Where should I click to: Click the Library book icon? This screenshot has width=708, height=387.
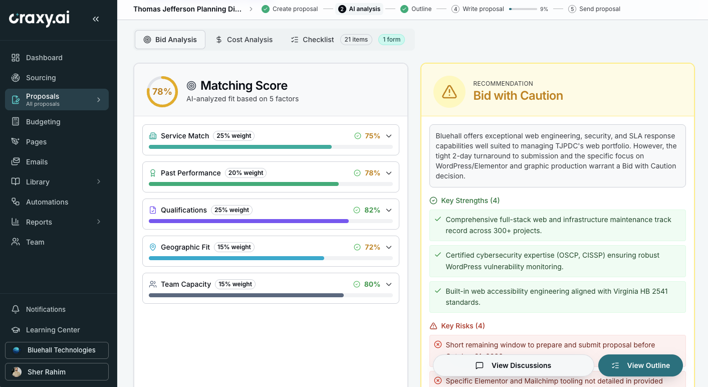click(x=16, y=181)
